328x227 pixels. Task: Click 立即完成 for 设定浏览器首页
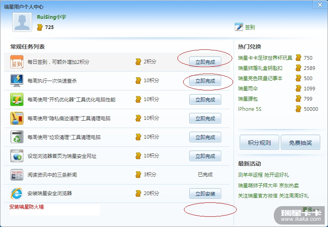pos(205,156)
